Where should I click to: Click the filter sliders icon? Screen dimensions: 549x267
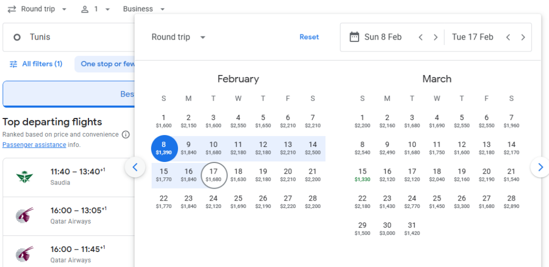(13, 64)
